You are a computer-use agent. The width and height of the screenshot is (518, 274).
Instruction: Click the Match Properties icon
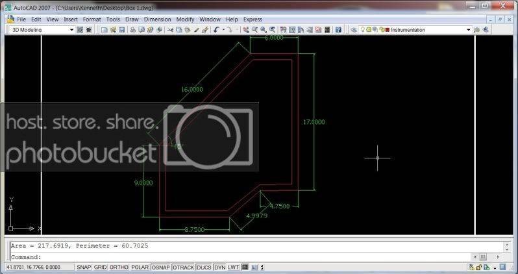point(196,30)
